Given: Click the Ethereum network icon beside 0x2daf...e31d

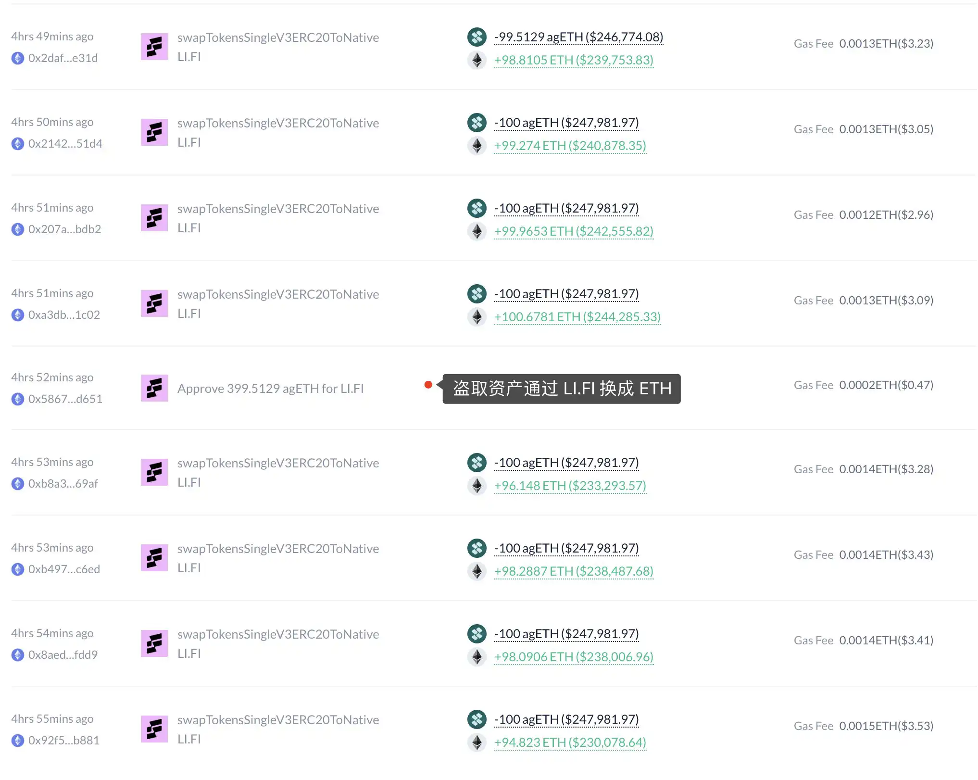Looking at the screenshot, I should [x=18, y=58].
